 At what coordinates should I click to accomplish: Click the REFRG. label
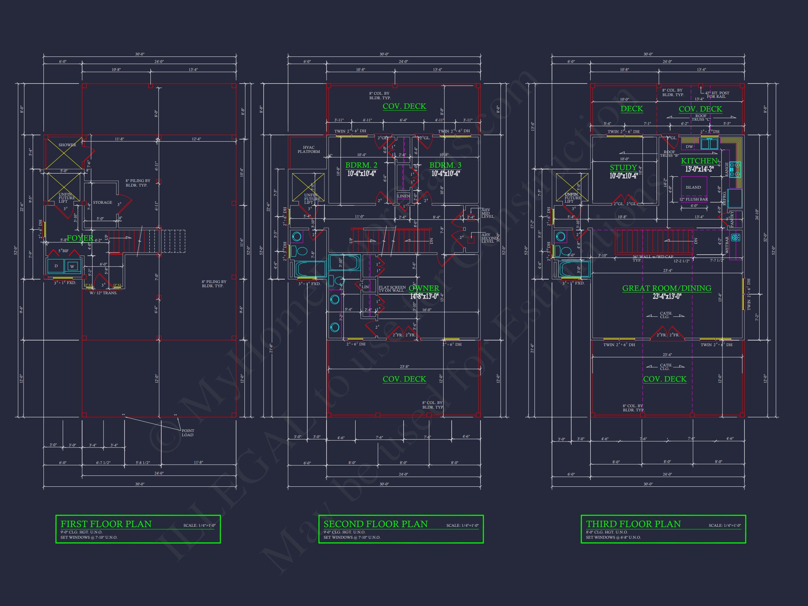click(725, 198)
